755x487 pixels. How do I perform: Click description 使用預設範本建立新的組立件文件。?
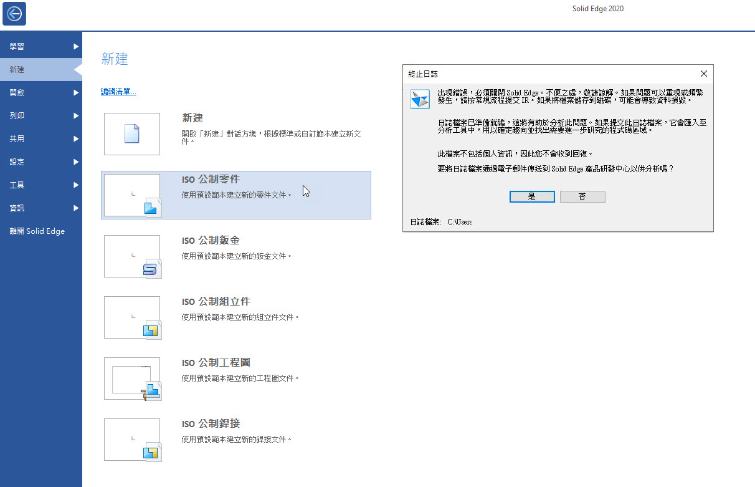(x=241, y=317)
